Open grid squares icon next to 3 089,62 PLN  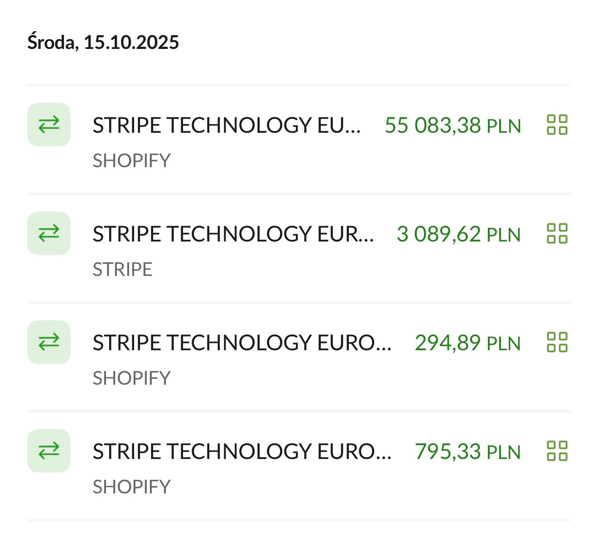tap(557, 234)
